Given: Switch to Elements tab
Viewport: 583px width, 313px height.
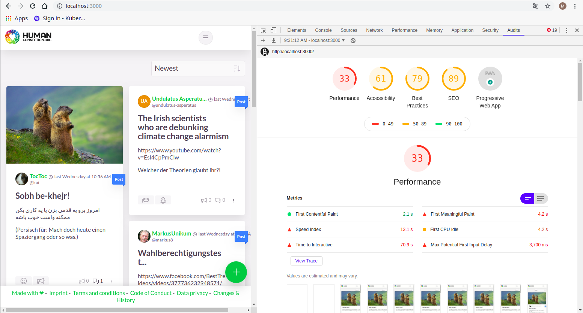Looking at the screenshot, I should tap(297, 30).
